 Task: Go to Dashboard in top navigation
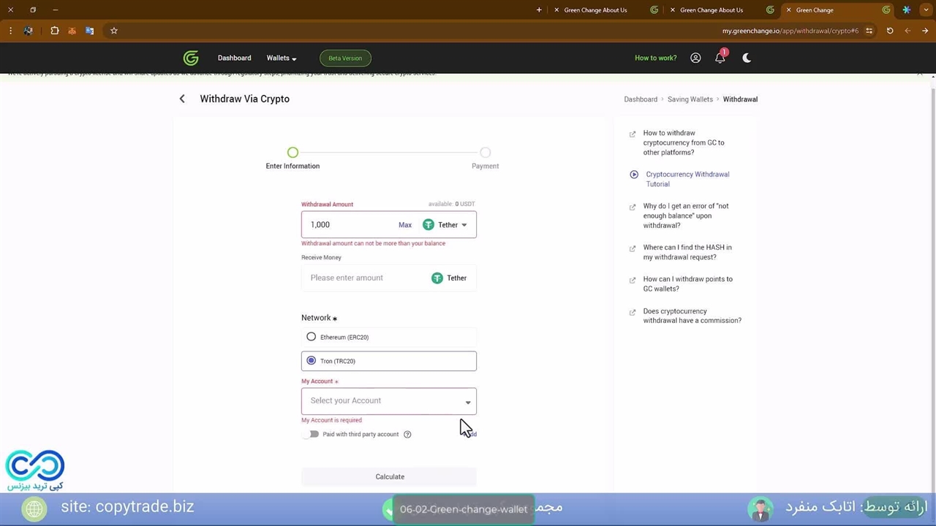pyautogui.click(x=234, y=58)
